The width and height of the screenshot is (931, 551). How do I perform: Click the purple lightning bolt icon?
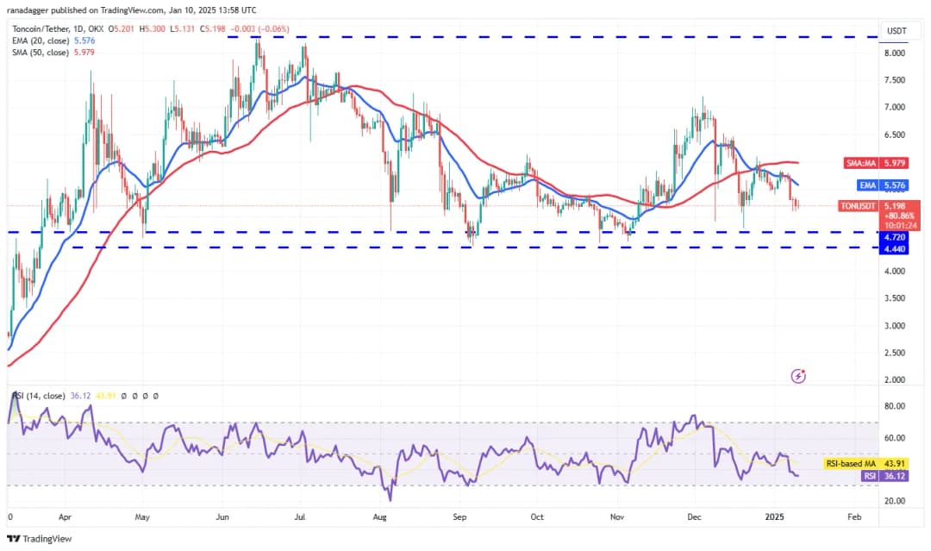click(x=798, y=376)
